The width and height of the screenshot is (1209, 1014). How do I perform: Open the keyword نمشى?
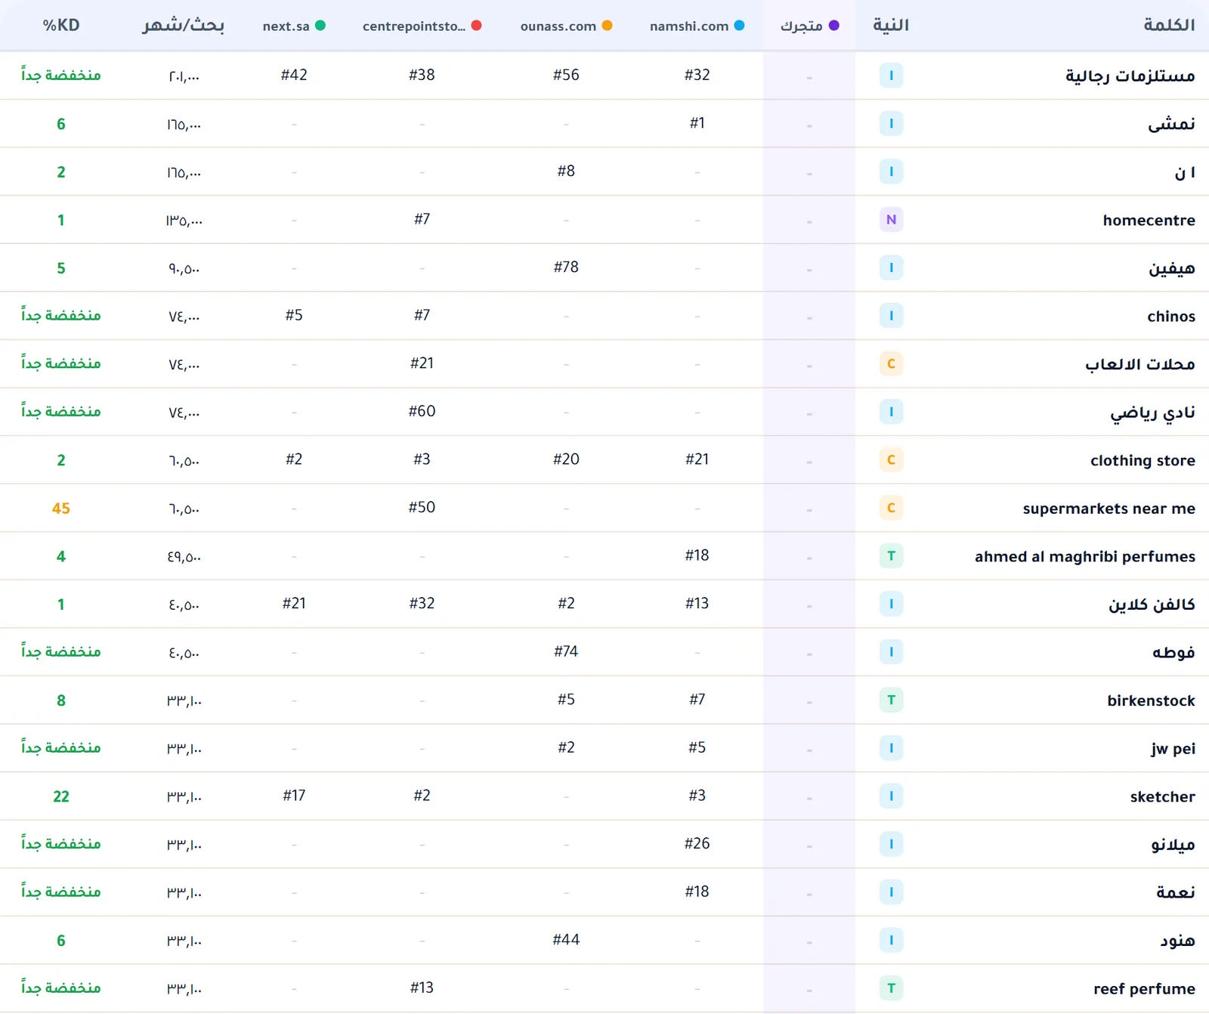tap(1172, 124)
